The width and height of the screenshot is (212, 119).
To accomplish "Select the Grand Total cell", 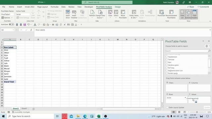I will pos(10,82).
